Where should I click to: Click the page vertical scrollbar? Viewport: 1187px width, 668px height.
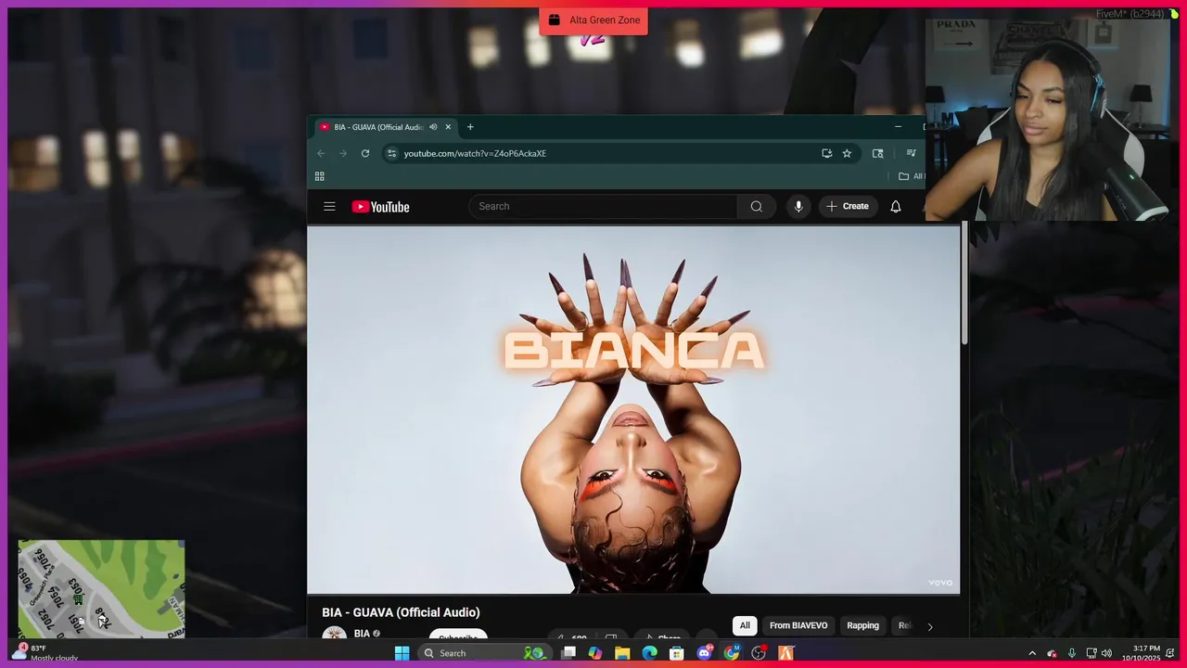964,283
